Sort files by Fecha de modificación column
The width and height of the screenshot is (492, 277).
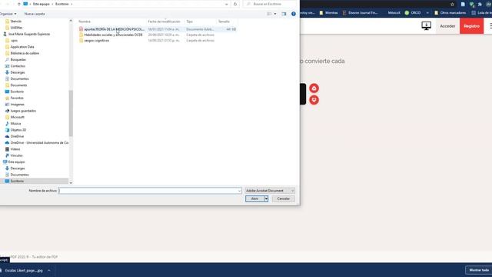(164, 22)
